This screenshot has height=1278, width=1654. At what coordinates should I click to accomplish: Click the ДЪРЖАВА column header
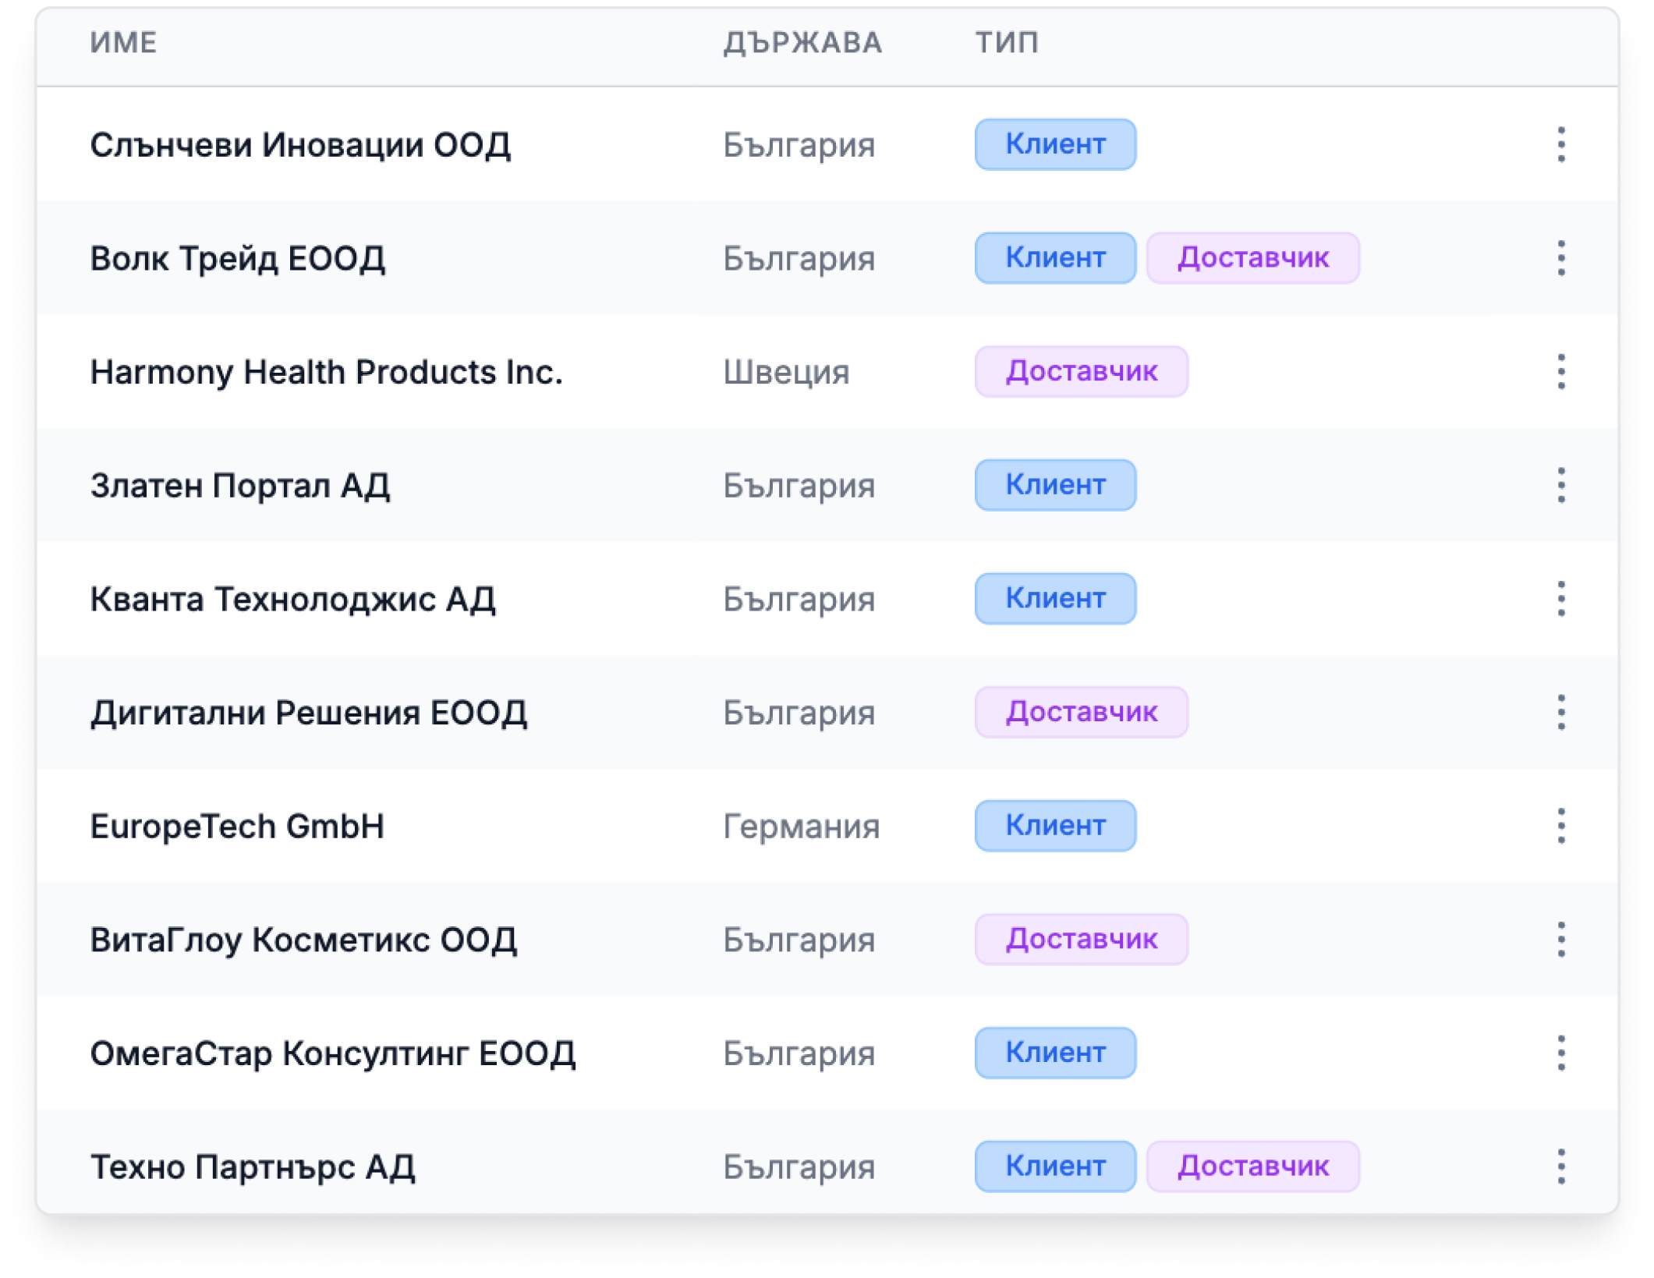(802, 43)
